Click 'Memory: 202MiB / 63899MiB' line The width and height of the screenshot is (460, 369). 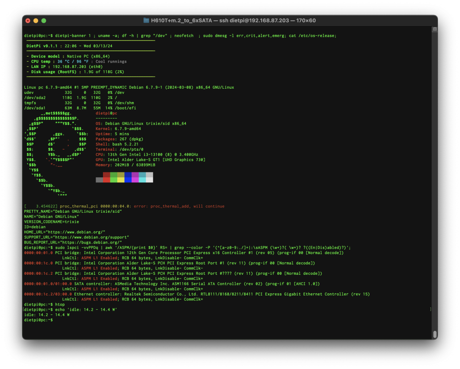126,165
